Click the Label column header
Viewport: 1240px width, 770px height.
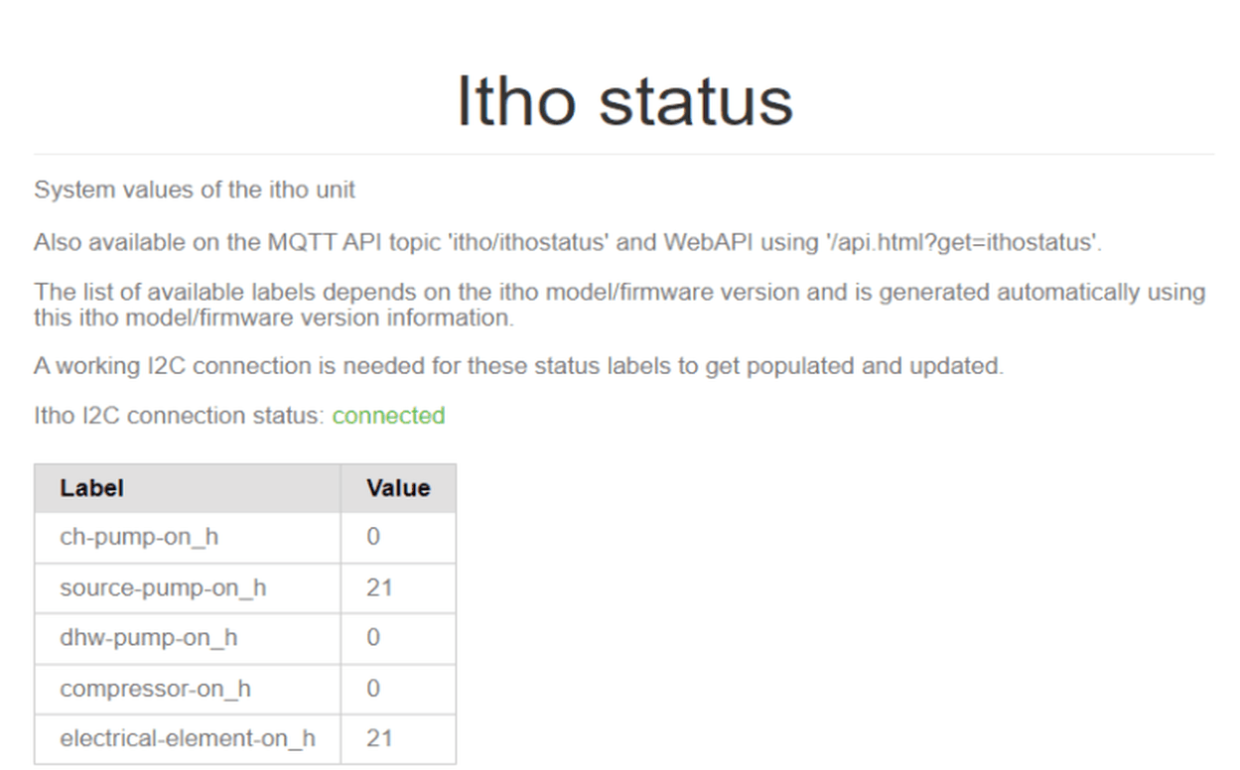(x=188, y=488)
